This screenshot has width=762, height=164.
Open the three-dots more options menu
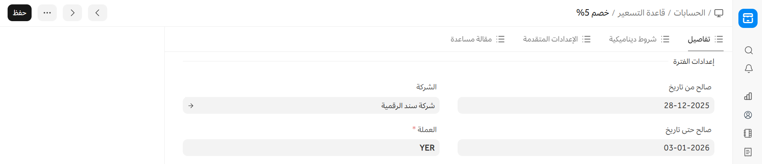47,13
